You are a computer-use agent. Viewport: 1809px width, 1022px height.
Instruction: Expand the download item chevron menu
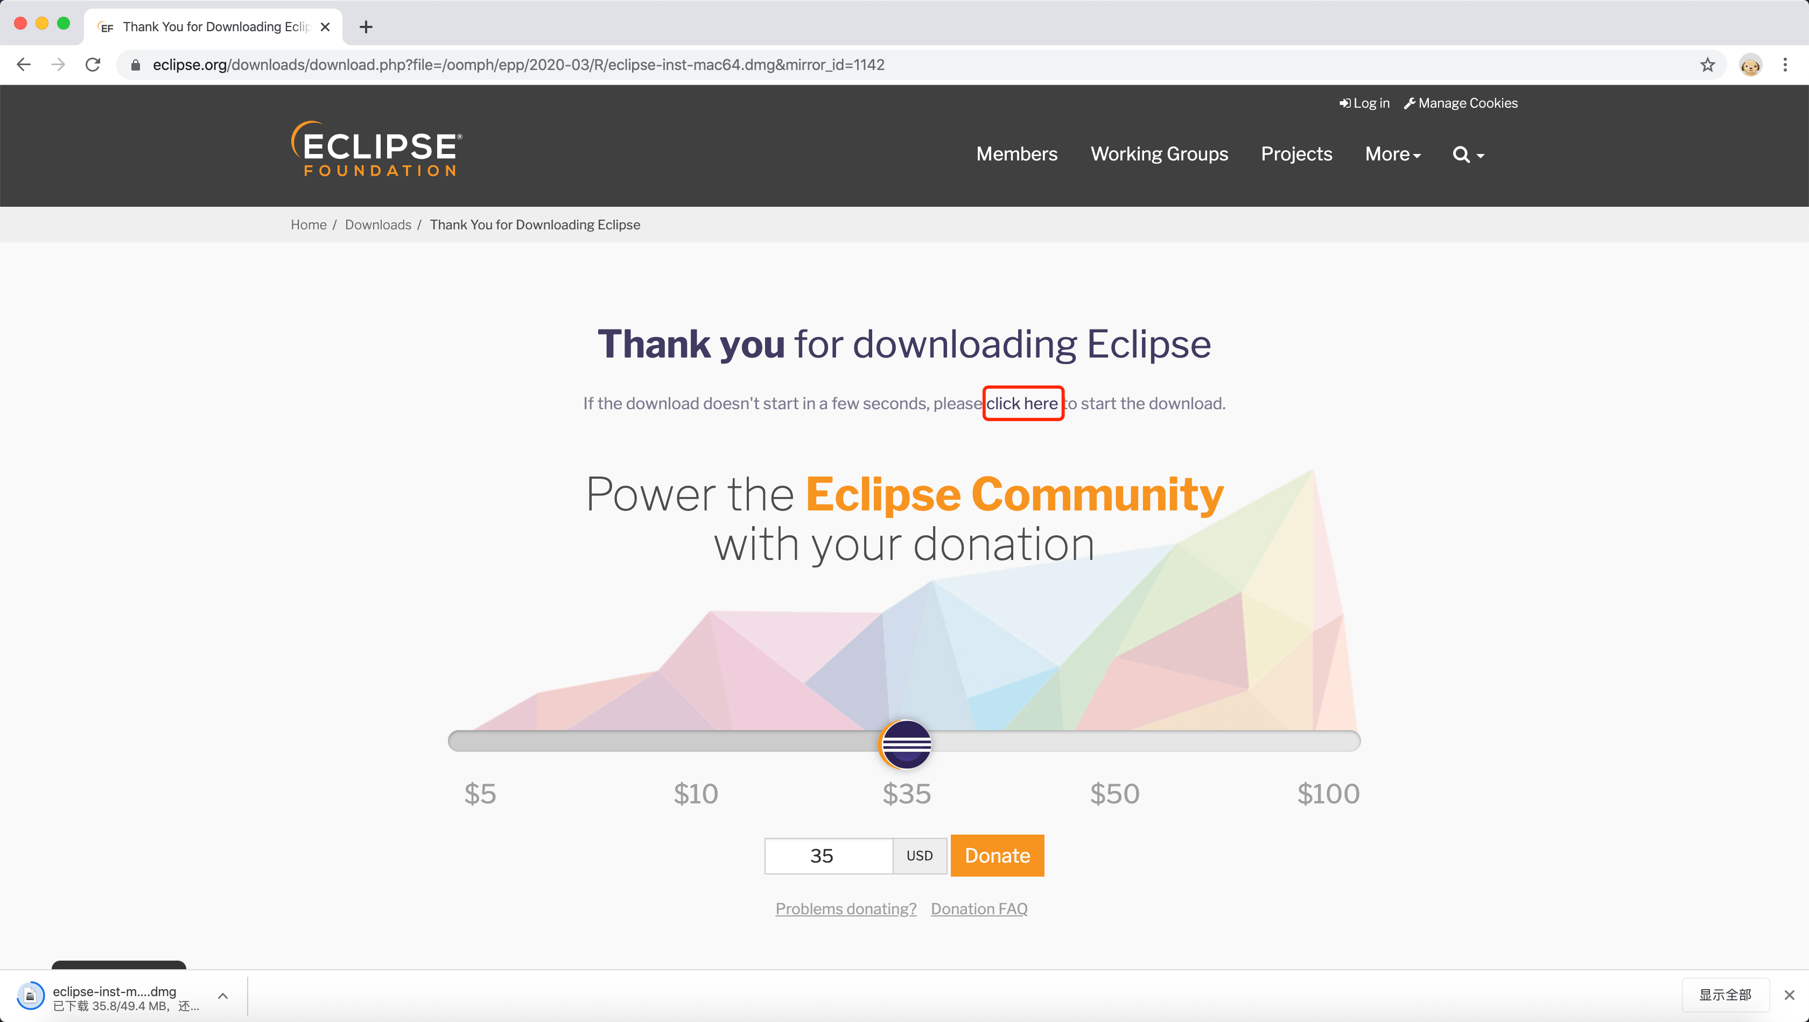click(x=222, y=996)
